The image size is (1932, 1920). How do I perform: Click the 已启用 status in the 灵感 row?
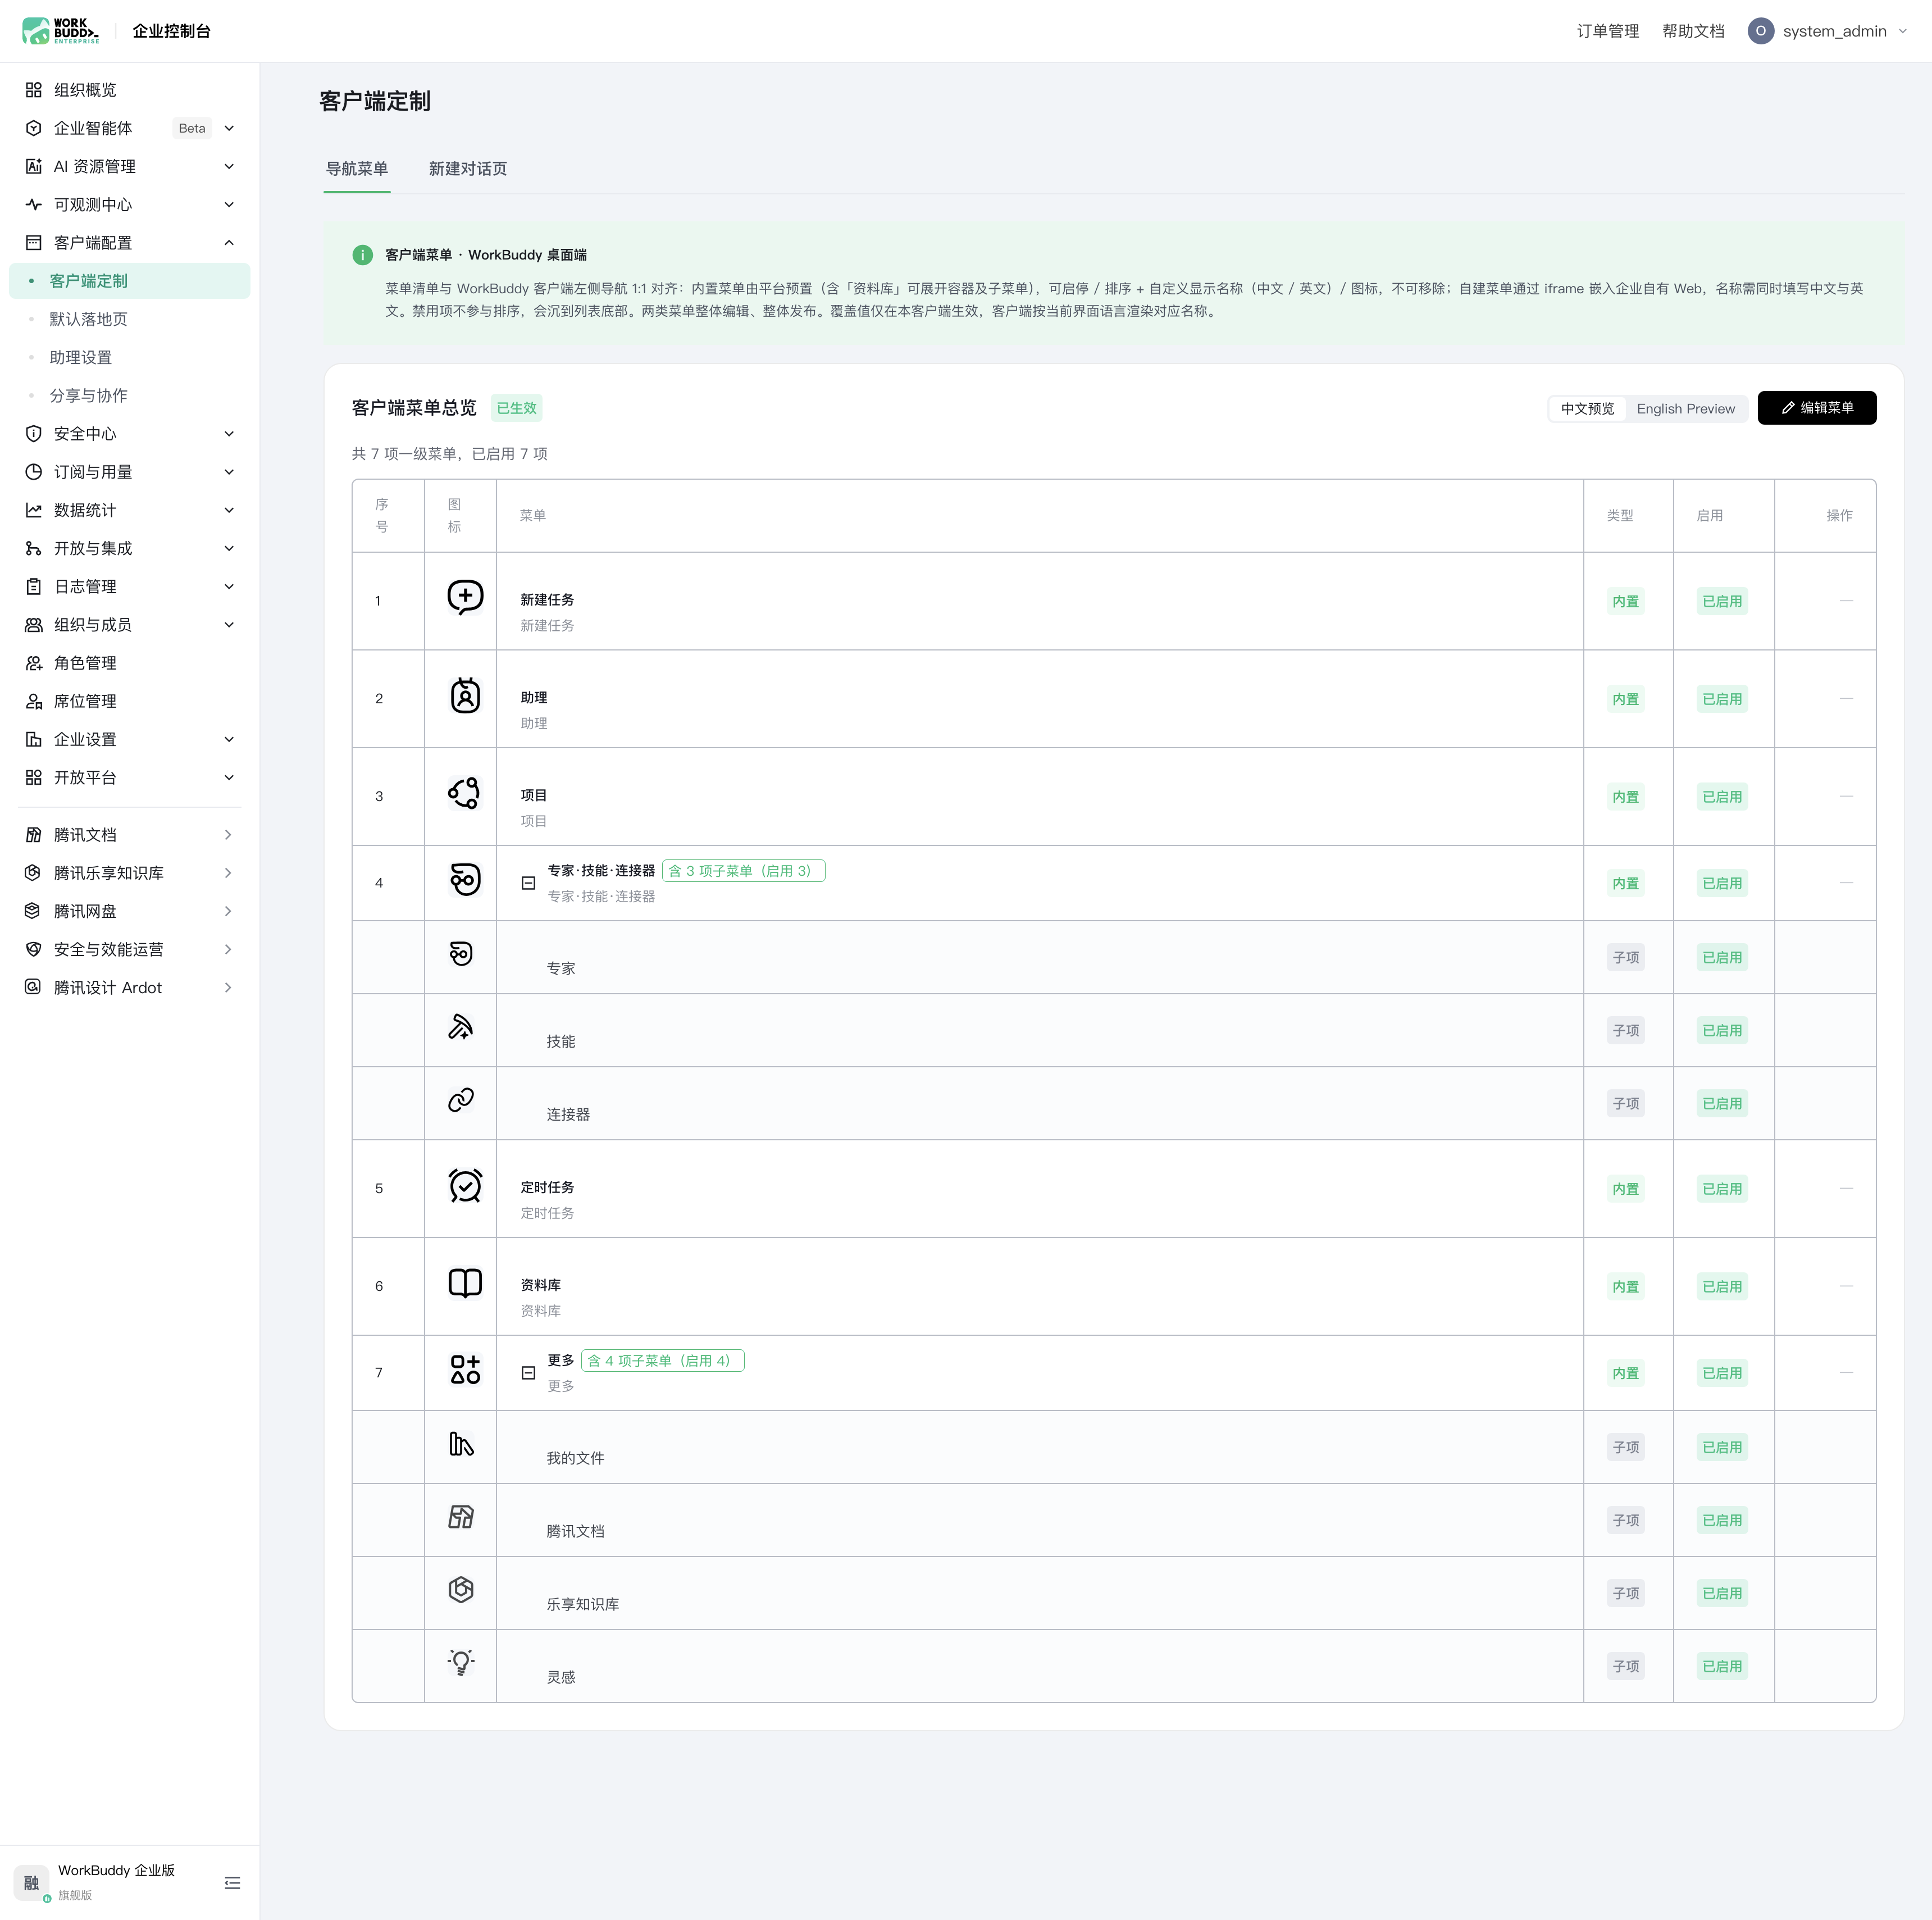(1722, 1666)
